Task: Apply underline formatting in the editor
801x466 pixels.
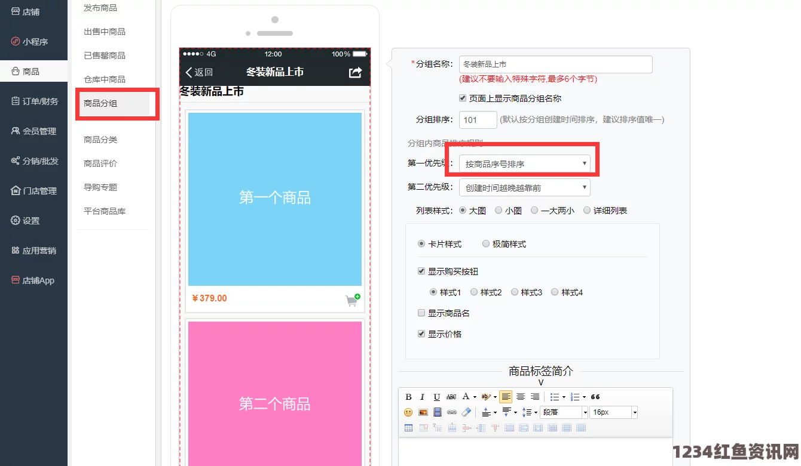Action: point(437,397)
